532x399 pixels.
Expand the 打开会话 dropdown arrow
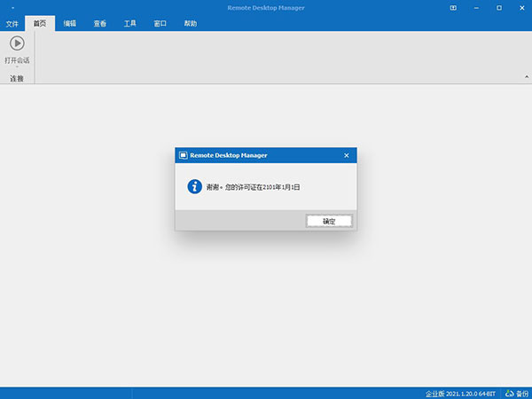point(17,66)
